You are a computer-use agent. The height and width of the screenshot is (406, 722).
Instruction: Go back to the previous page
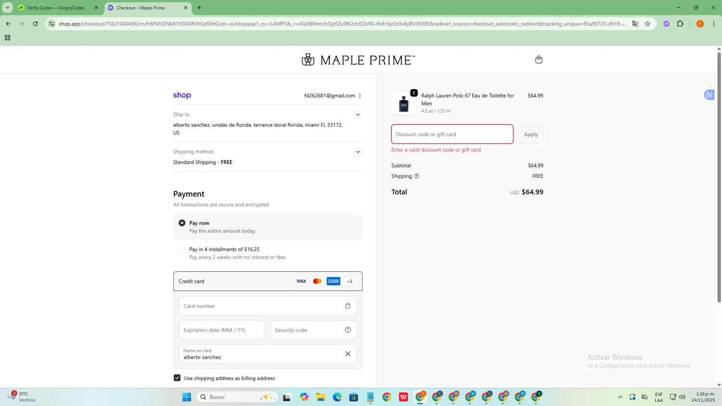click(8, 24)
